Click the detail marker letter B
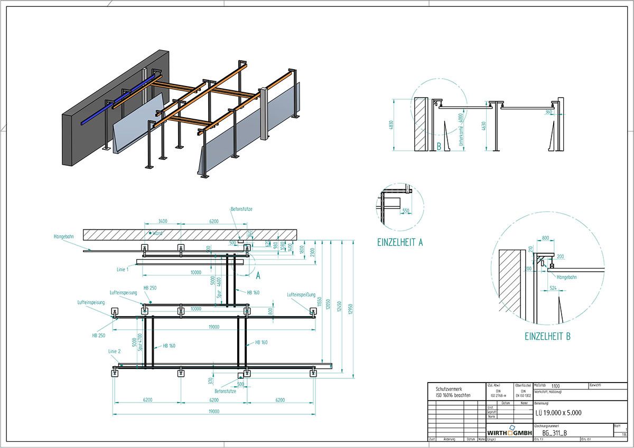Viewport: 634px width, 448px height. tap(439, 146)
